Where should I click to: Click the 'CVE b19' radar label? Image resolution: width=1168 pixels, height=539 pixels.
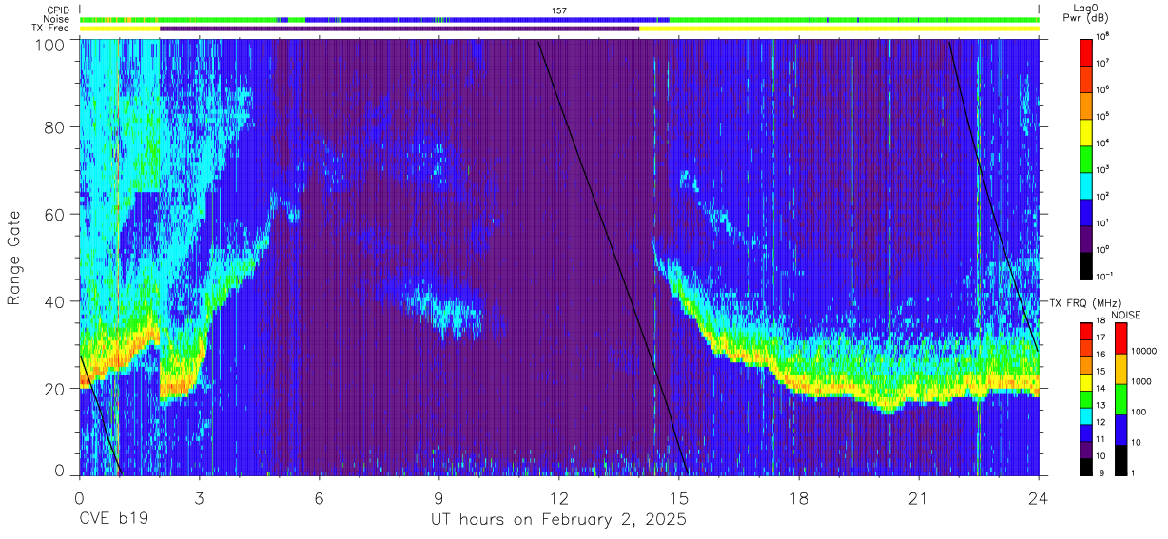click(x=113, y=520)
